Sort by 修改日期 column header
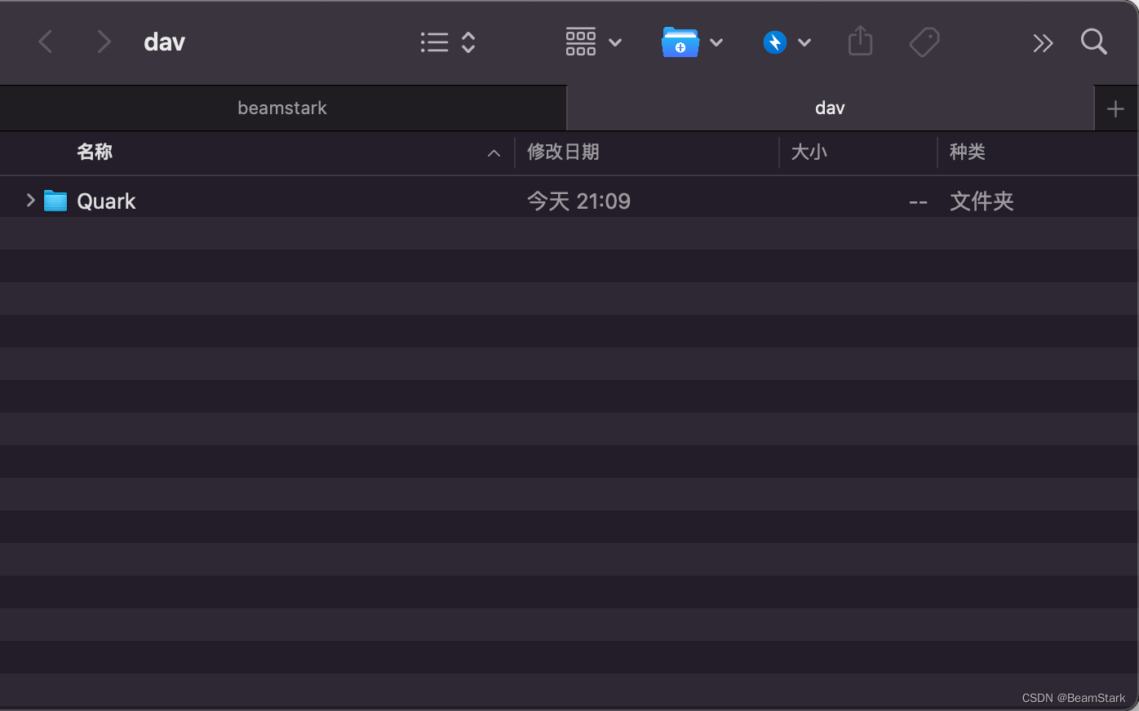Viewport: 1139px width, 711px height. 563,152
